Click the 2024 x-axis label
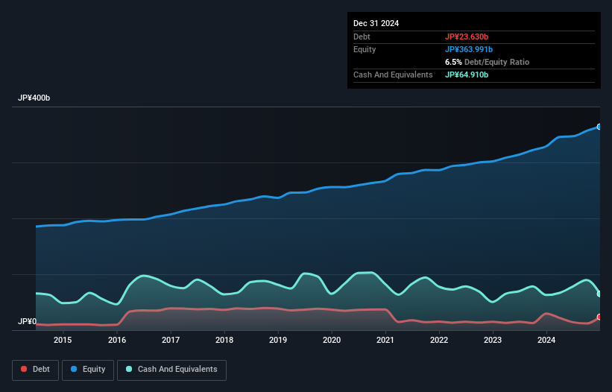Image resolution: width=612 pixels, height=392 pixels. 546,340
